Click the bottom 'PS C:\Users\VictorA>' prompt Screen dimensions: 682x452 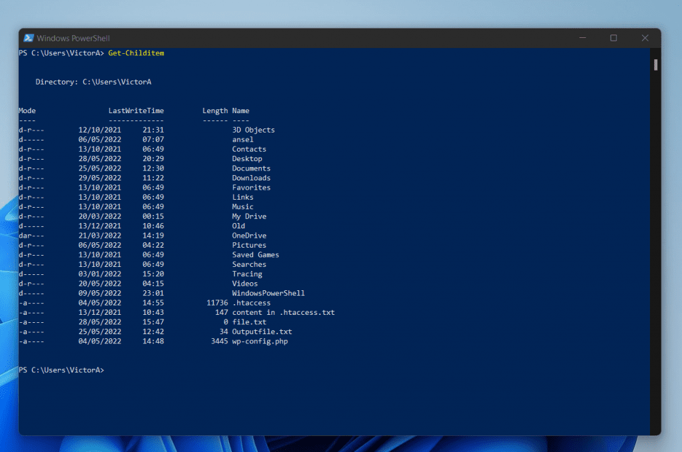click(x=61, y=370)
